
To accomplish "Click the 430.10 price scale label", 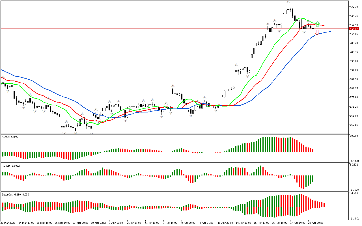I will click(354, 6).
